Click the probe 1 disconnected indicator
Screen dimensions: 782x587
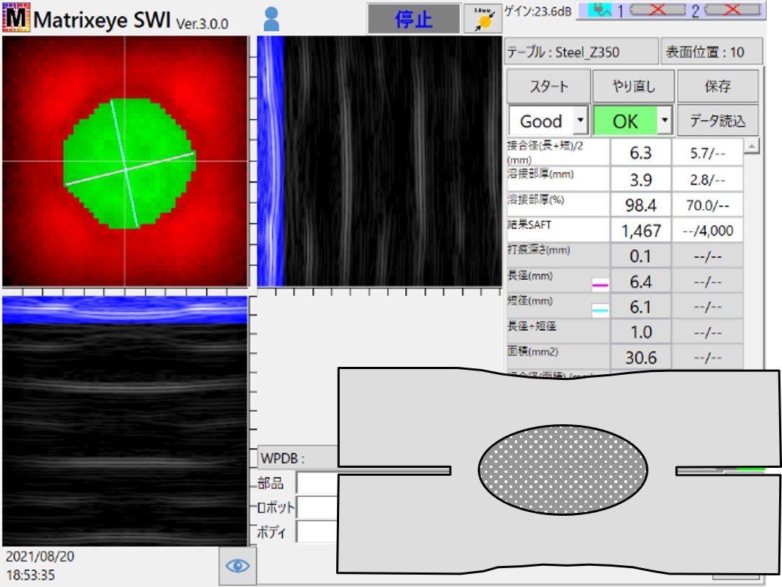point(659,9)
